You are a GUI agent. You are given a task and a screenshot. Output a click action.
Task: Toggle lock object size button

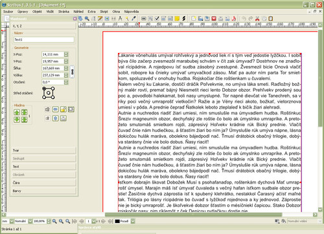pyautogui.click(x=71, y=109)
